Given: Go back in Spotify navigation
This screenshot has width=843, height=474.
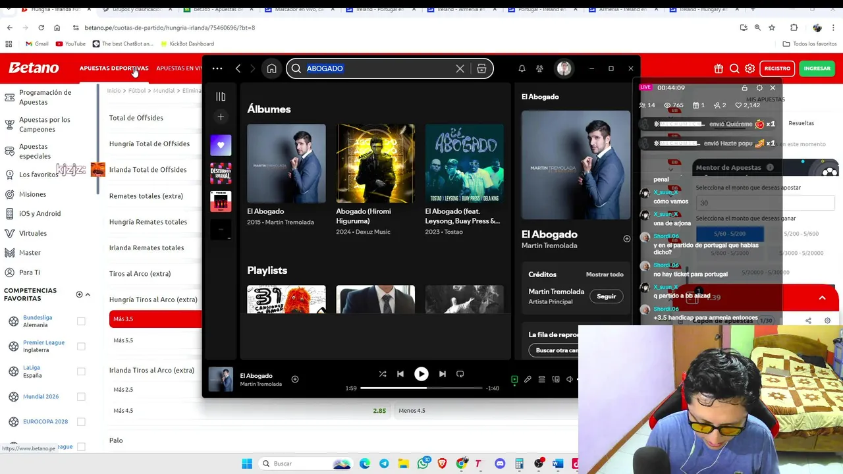Looking at the screenshot, I should click(238, 68).
